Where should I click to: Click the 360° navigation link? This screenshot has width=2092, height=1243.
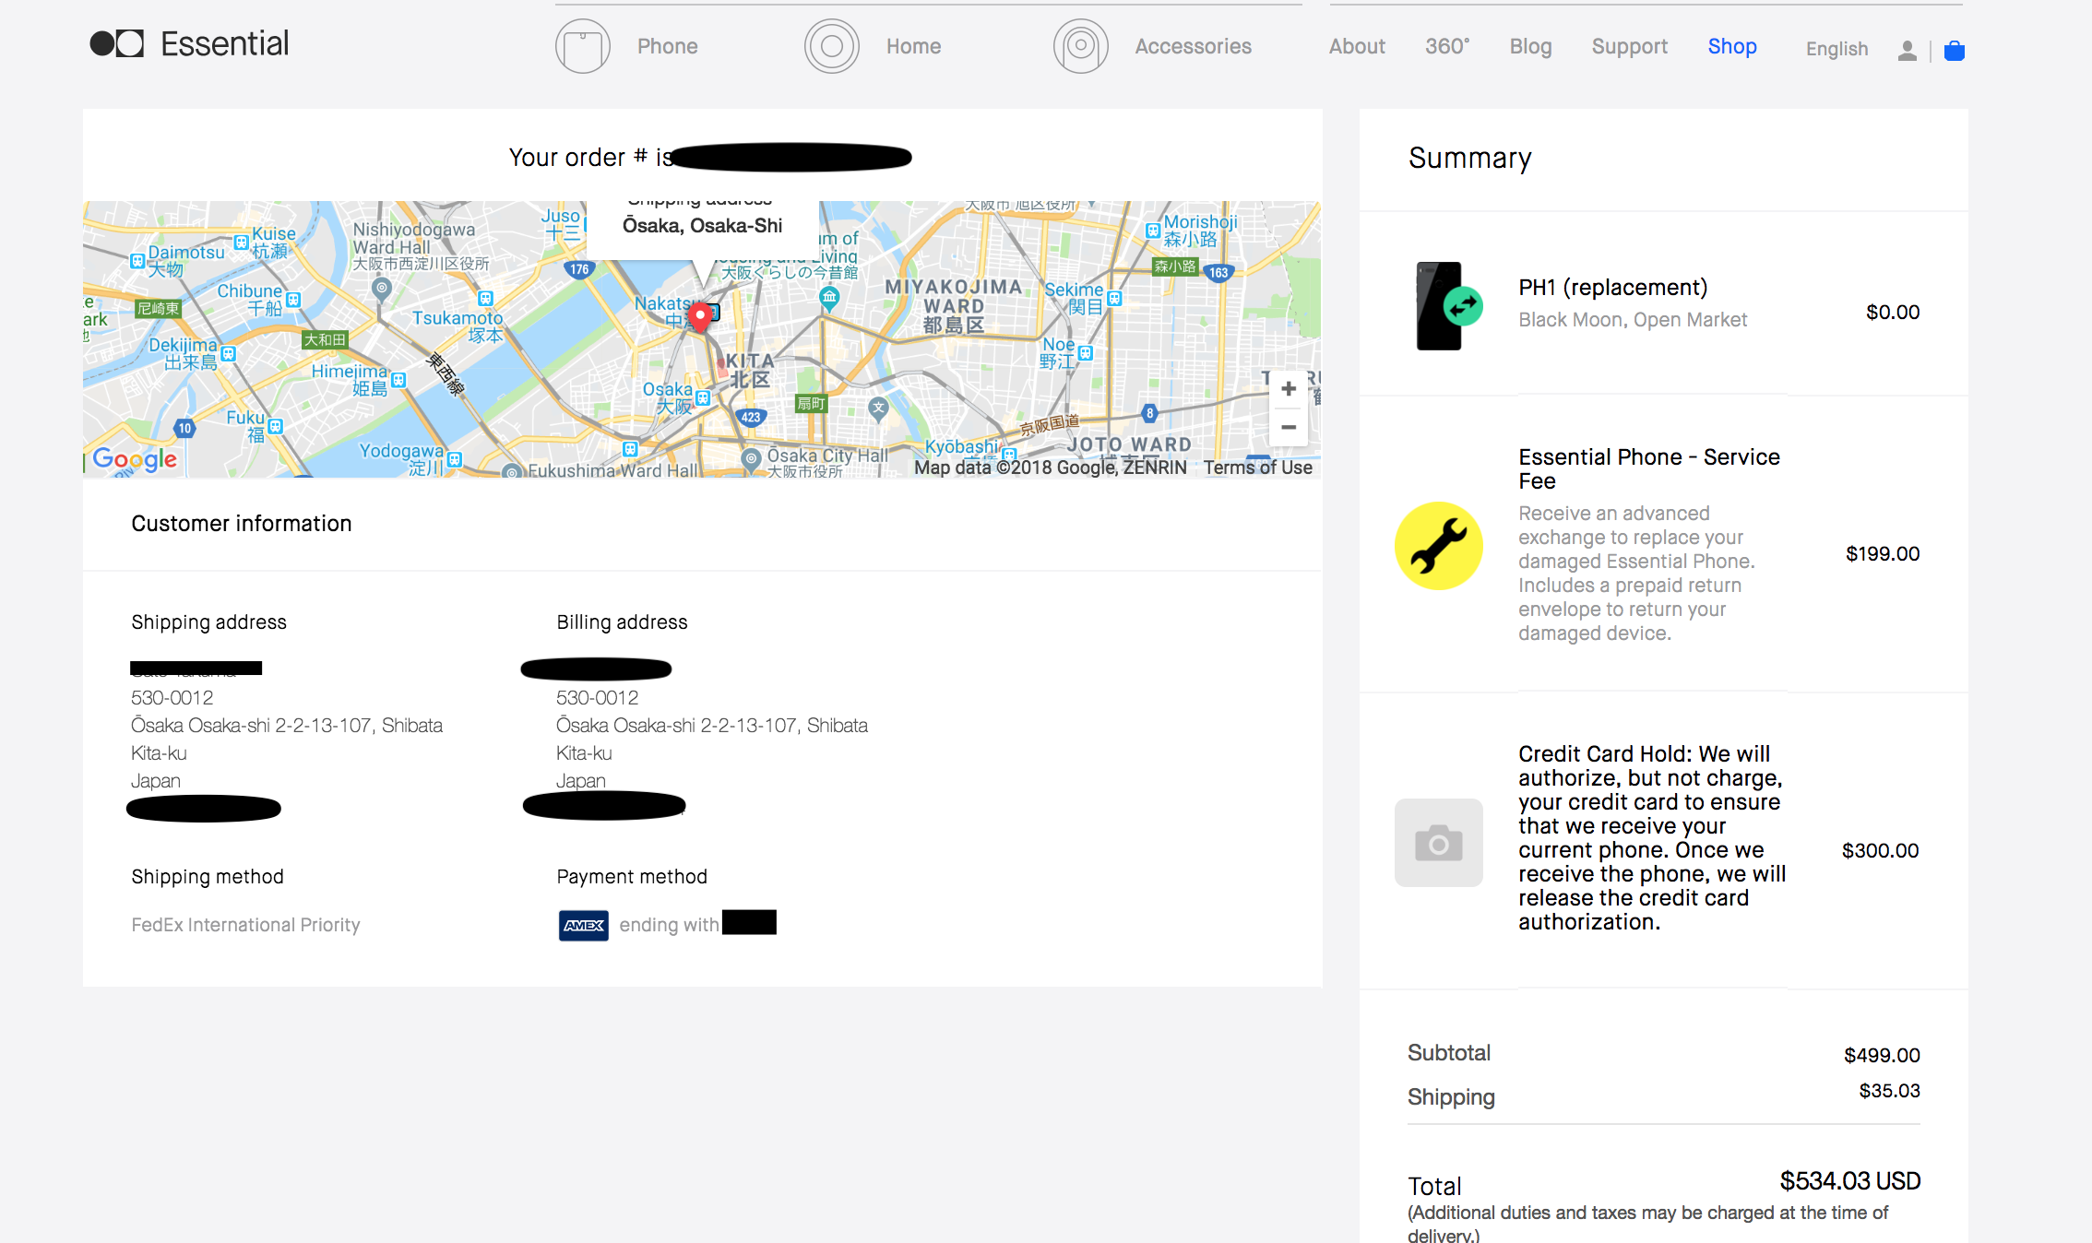(1447, 46)
